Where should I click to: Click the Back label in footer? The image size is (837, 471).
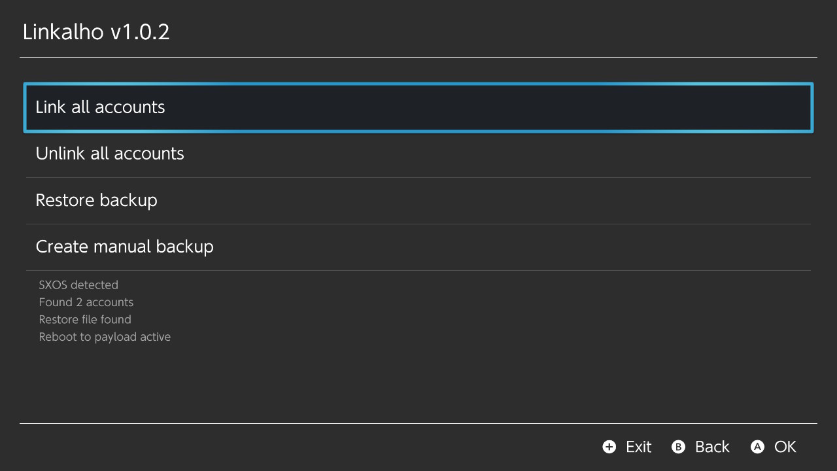coord(712,447)
